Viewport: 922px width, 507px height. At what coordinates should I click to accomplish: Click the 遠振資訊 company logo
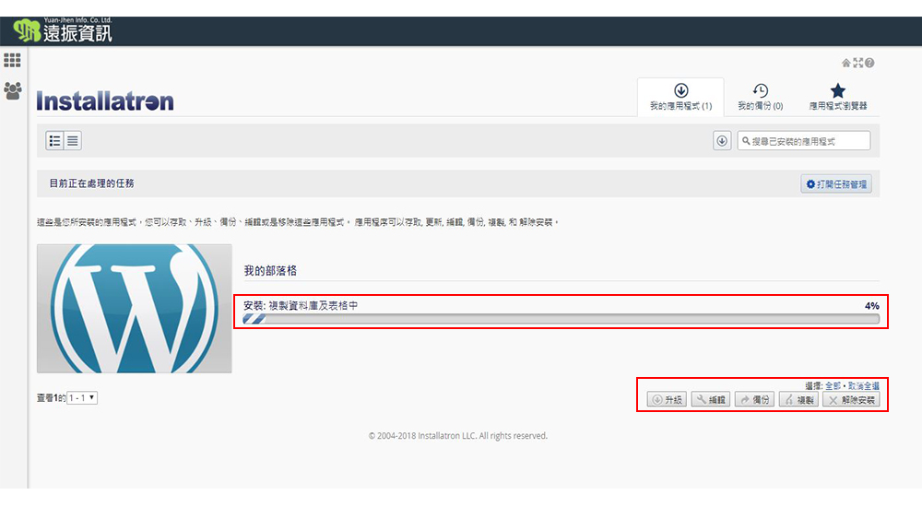[x=63, y=30]
